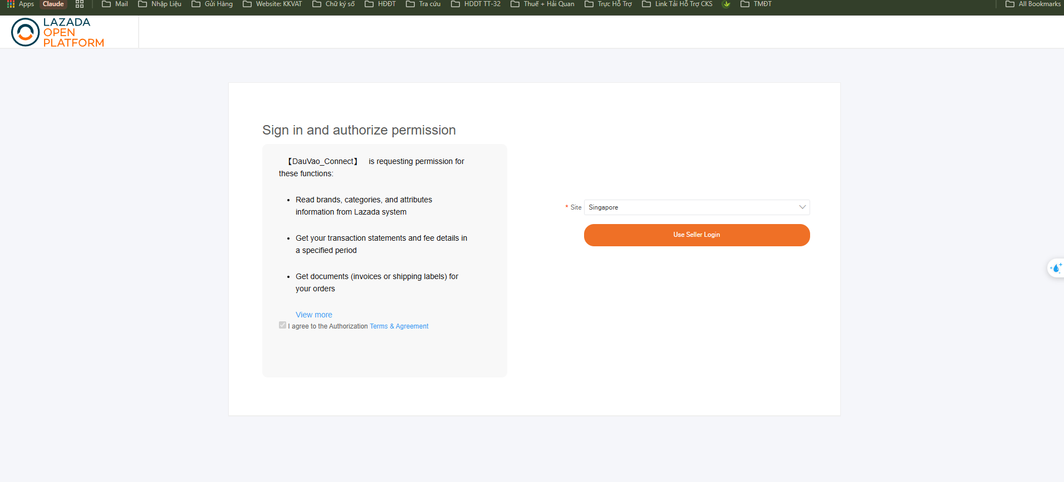1064x482 pixels.
Task: Click the Use Seller Login button
Action: click(x=697, y=235)
